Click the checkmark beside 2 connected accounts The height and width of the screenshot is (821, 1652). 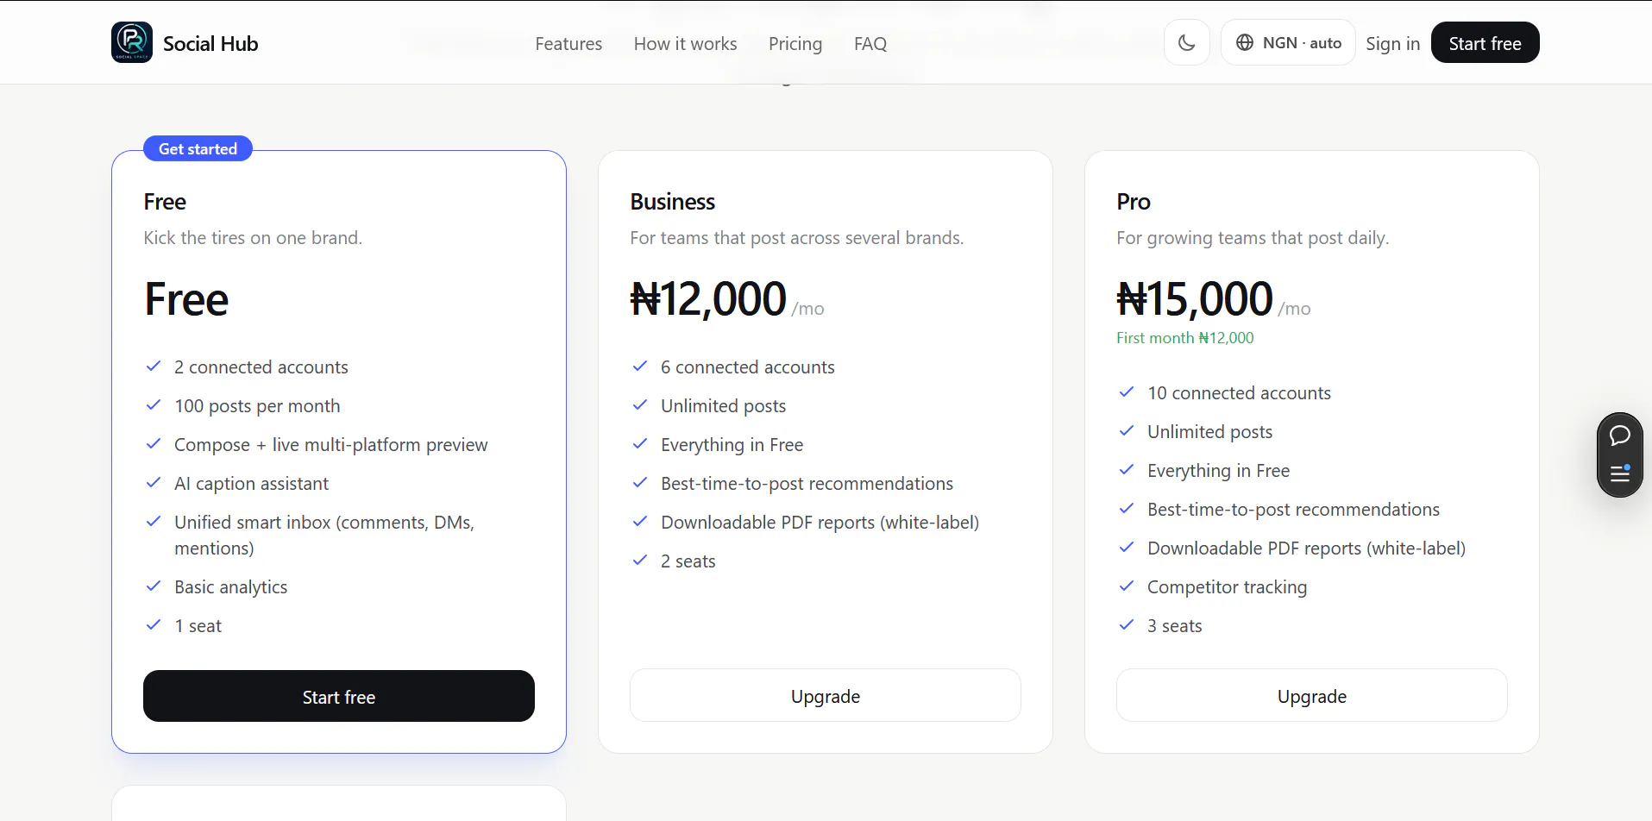click(x=154, y=367)
